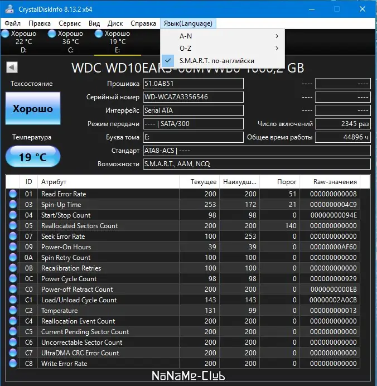Minimize the CrystalDiskInfo window
This screenshot has width=377, height=386.
(312, 9)
